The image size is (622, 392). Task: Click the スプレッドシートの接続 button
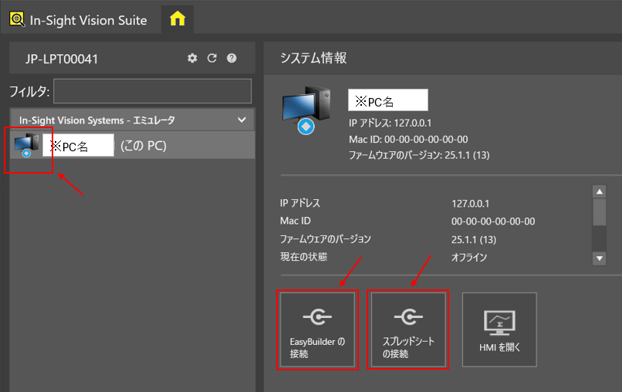[408, 329]
